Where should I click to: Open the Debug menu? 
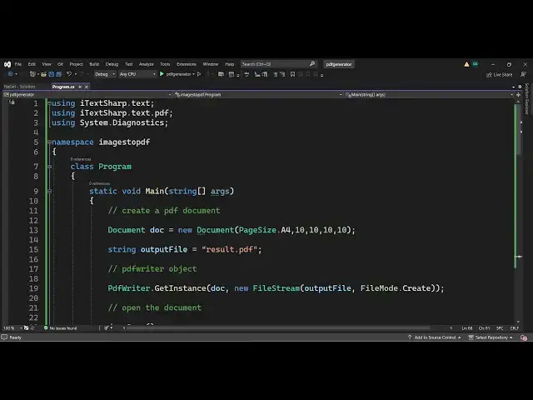point(112,64)
